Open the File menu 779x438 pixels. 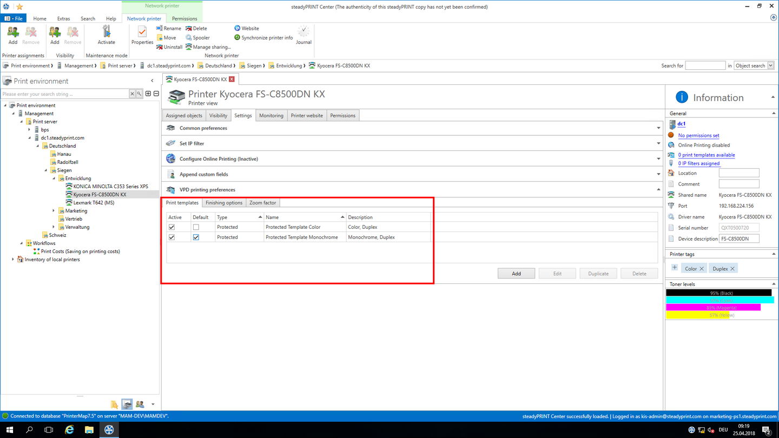coord(14,18)
